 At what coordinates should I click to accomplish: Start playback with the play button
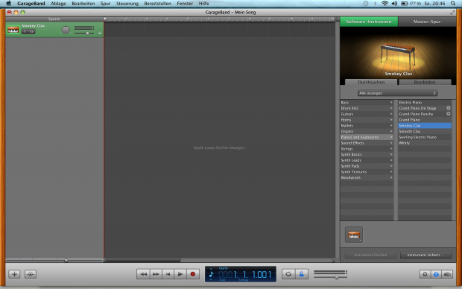pyautogui.click(x=180, y=274)
